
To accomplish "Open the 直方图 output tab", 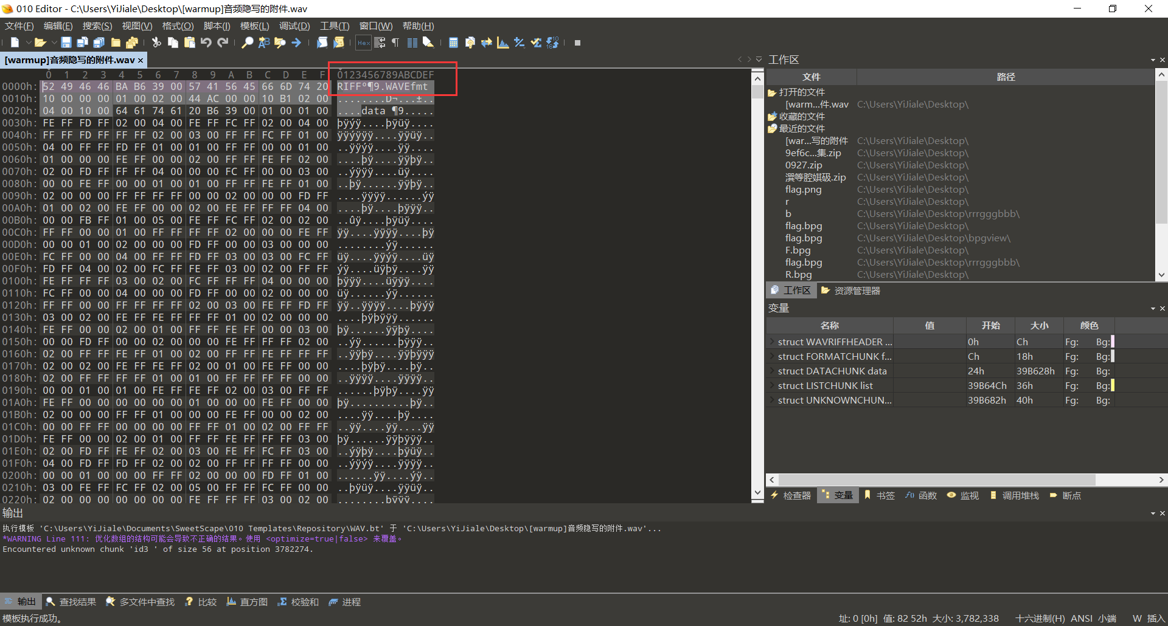I will click(247, 602).
